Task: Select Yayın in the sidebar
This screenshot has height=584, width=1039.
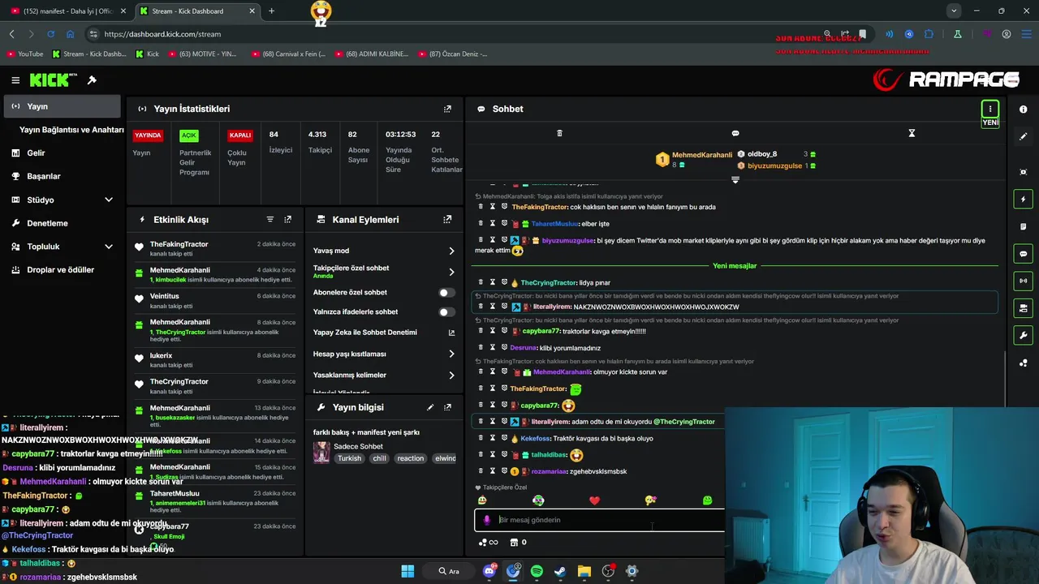Action: [63, 106]
